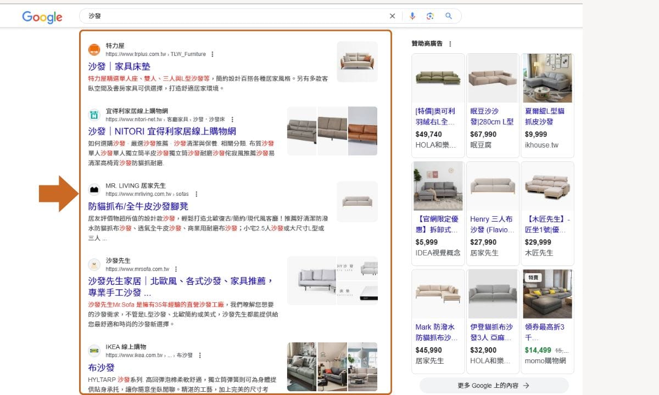This screenshot has width=659, height=395.
Task: Click the 特賣 labeled momo sofa image
Action: [547, 294]
